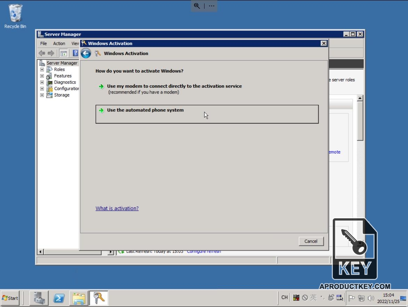Click Show/Hide Console Tree toolbar icon
This screenshot has width=408, height=307.
tap(64, 53)
